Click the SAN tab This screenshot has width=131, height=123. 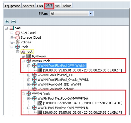49,6
